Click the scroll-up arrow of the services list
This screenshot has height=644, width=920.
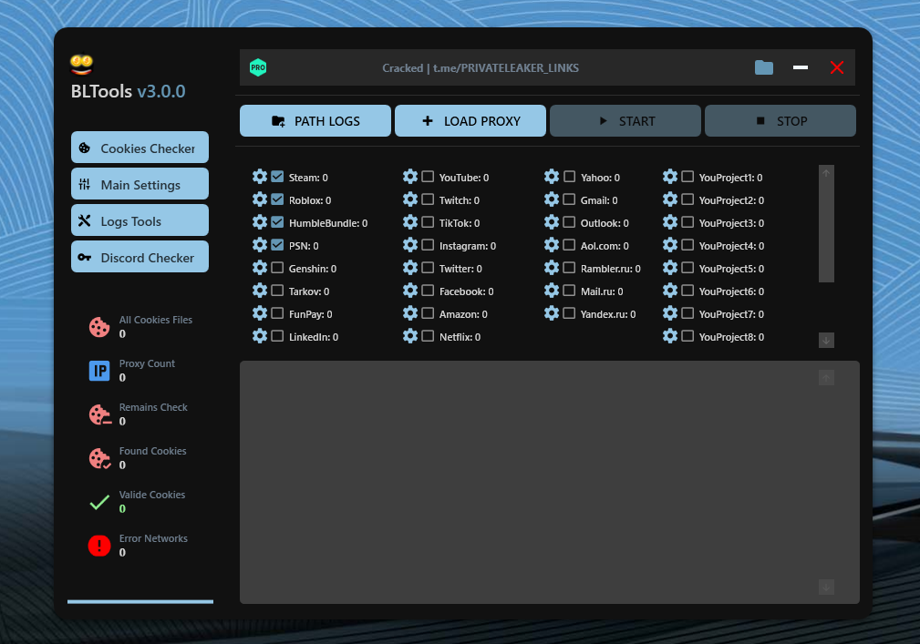click(x=825, y=173)
